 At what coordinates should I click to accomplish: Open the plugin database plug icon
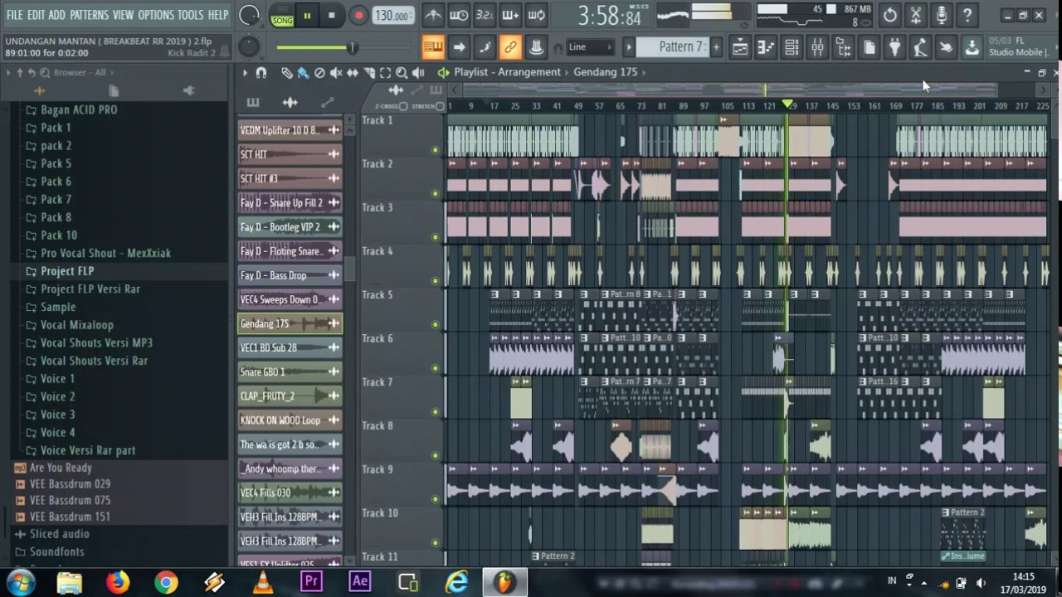pos(894,48)
